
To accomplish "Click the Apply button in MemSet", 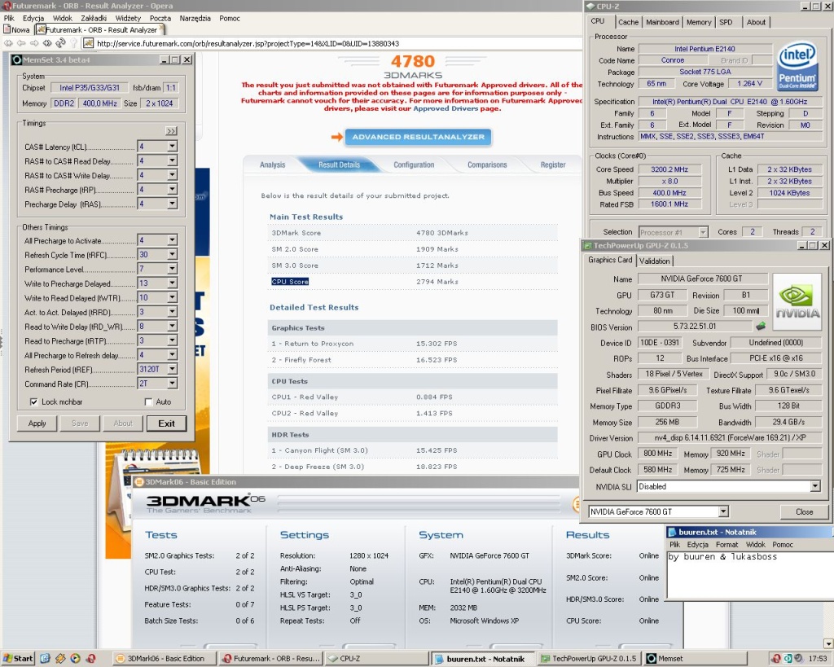I will tap(37, 423).
